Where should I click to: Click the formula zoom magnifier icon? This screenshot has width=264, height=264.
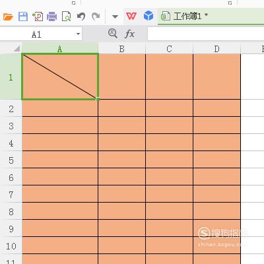click(x=113, y=34)
